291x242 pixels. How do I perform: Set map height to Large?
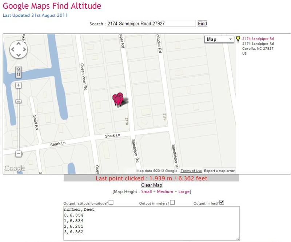184,191
